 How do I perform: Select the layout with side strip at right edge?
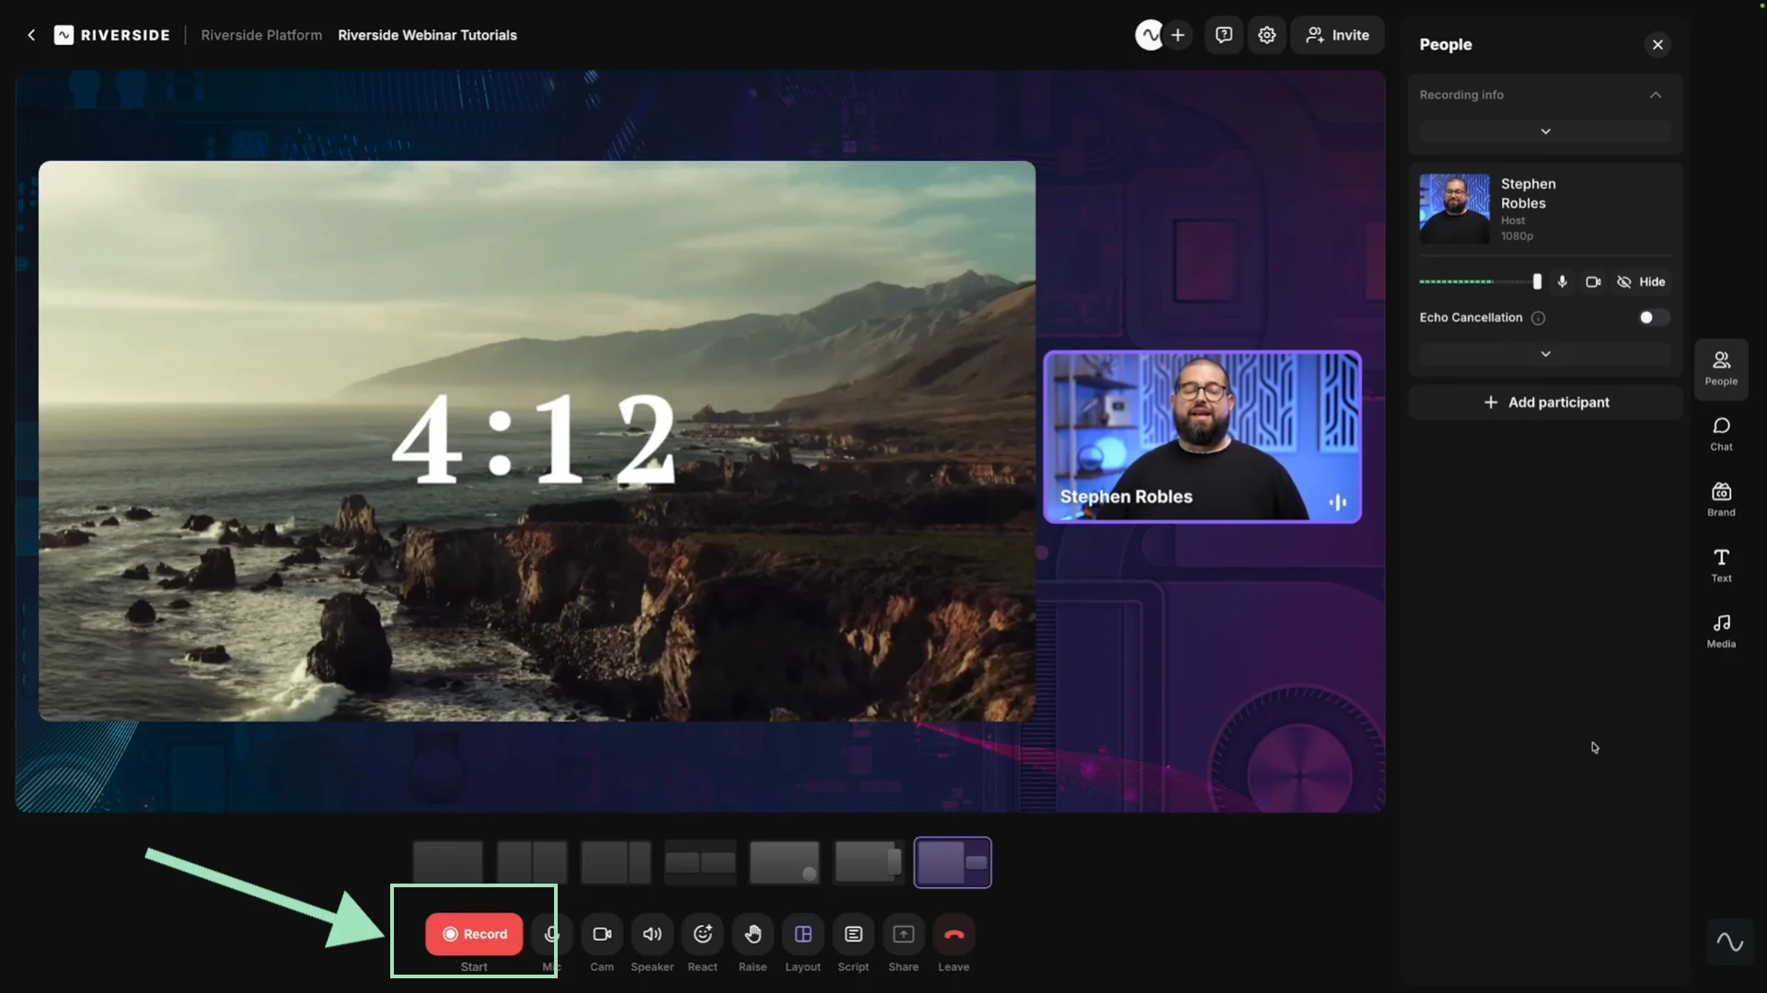coord(868,862)
